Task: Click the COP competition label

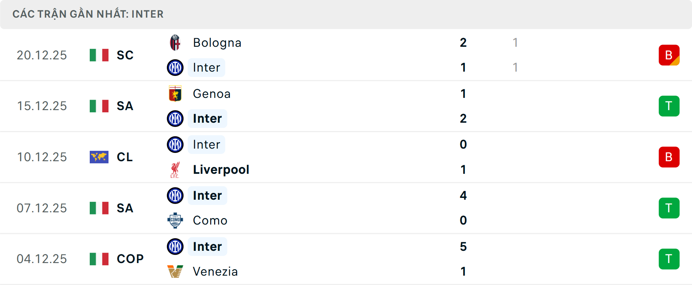Action: click(130, 259)
